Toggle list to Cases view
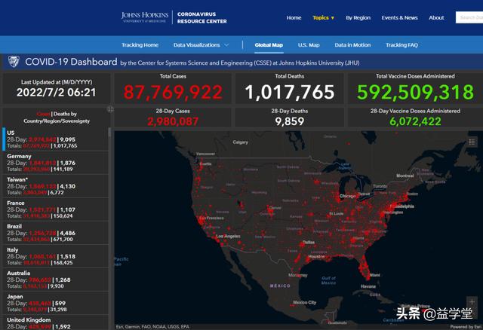Screen dimensions: 483x330 (43, 114)
